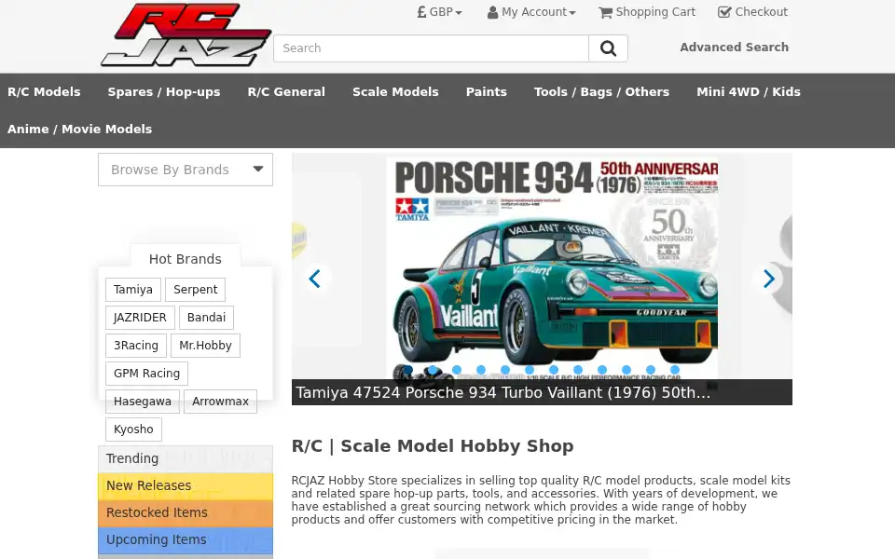Screen dimensions: 895x559
Task: Select the last carousel dot indicator
Action: (675, 370)
